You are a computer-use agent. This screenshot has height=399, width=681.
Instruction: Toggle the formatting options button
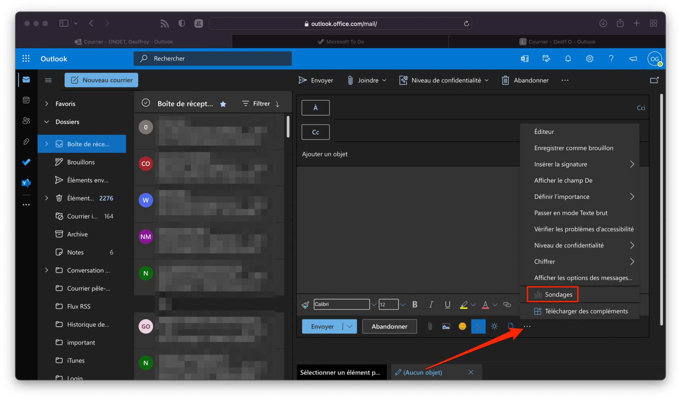click(478, 326)
